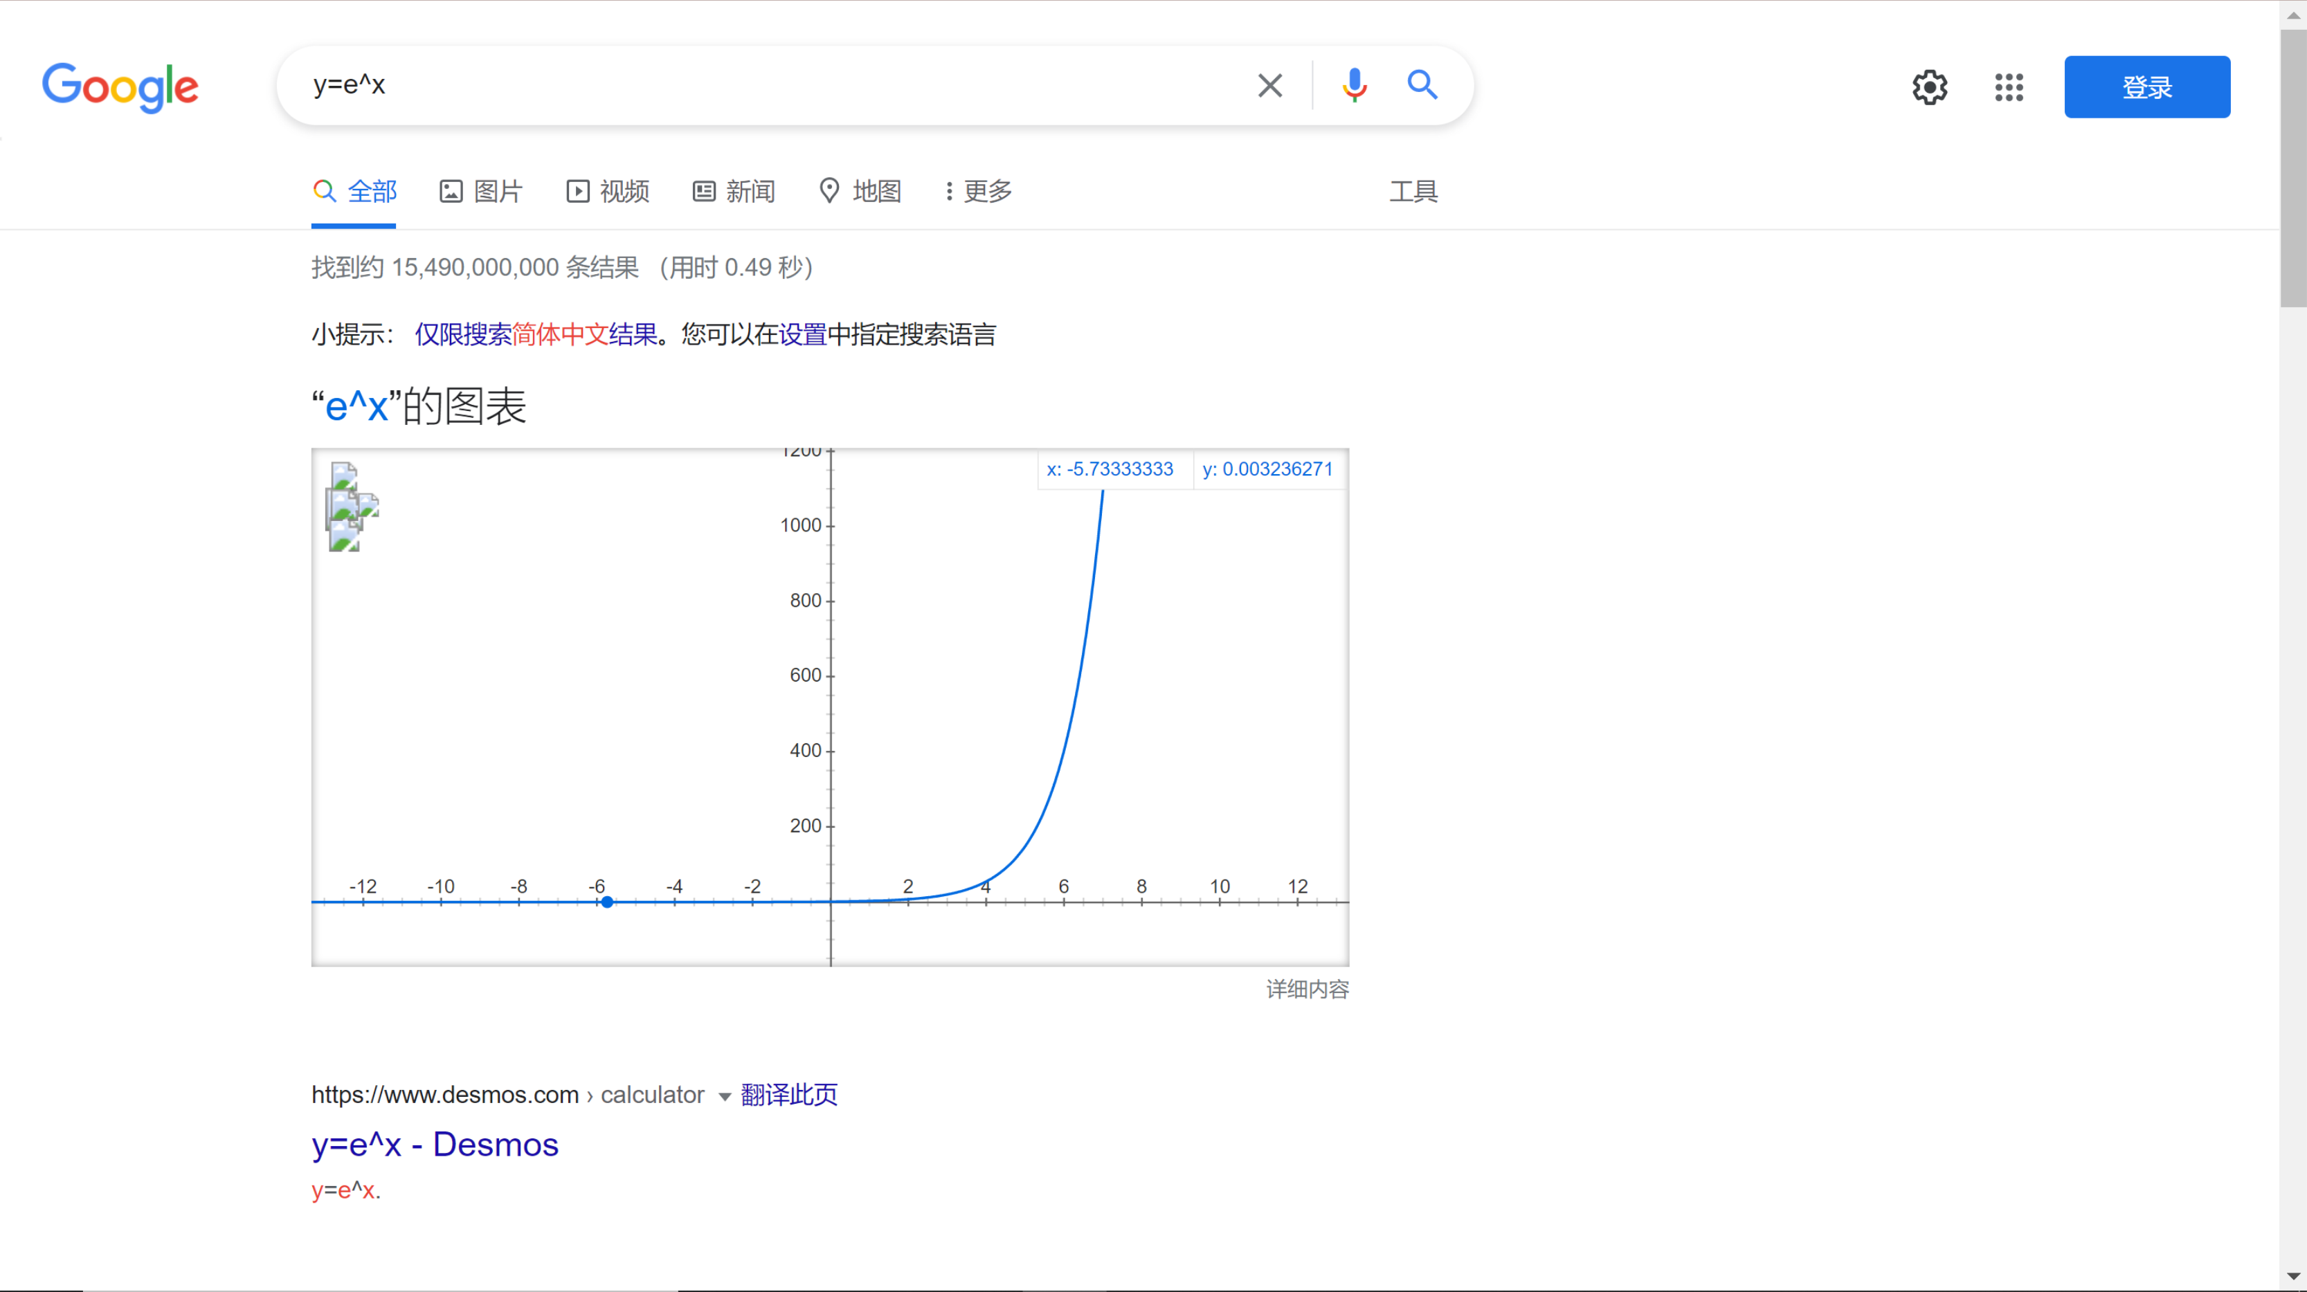Switch to the 视频 tab
Image resolution: width=2307 pixels, height=1292 pixels.
[x=607, y=191]
